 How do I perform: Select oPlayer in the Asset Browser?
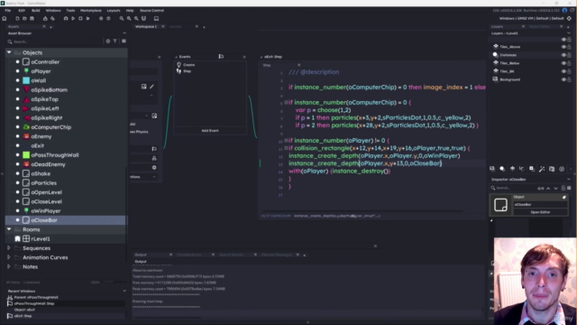coord(41,71)
